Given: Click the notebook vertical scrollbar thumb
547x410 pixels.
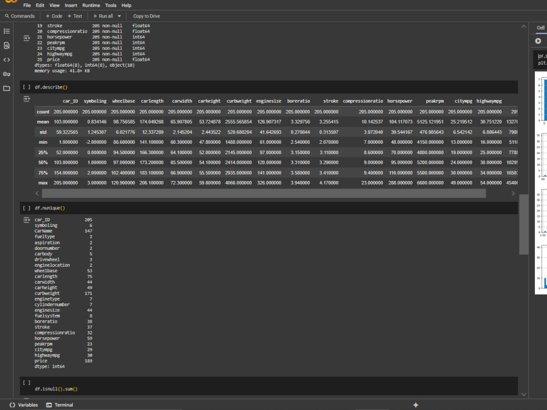Looking at the screenshot, I should coord(523,225).
